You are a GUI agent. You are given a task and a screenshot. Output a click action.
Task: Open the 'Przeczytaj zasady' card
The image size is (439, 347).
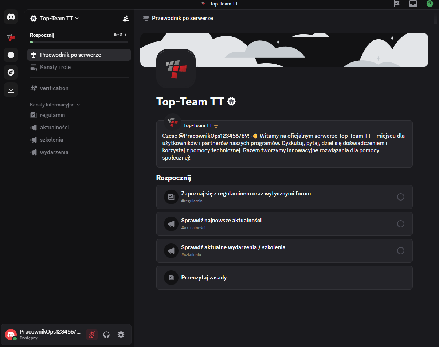(x=284, y=278)
